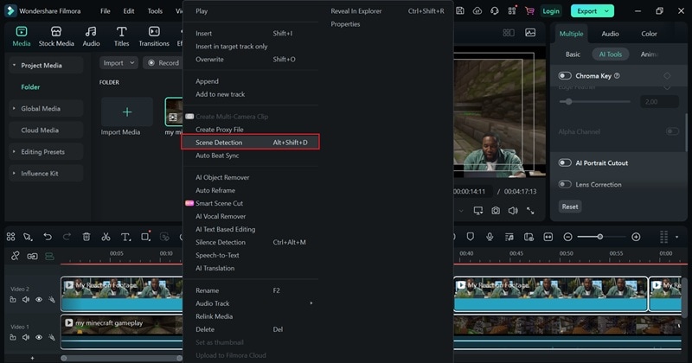The height and width of the screenshot is (363, 692).
Task: Click the zoom in plus icon
Action: click(x=636, y=238)
